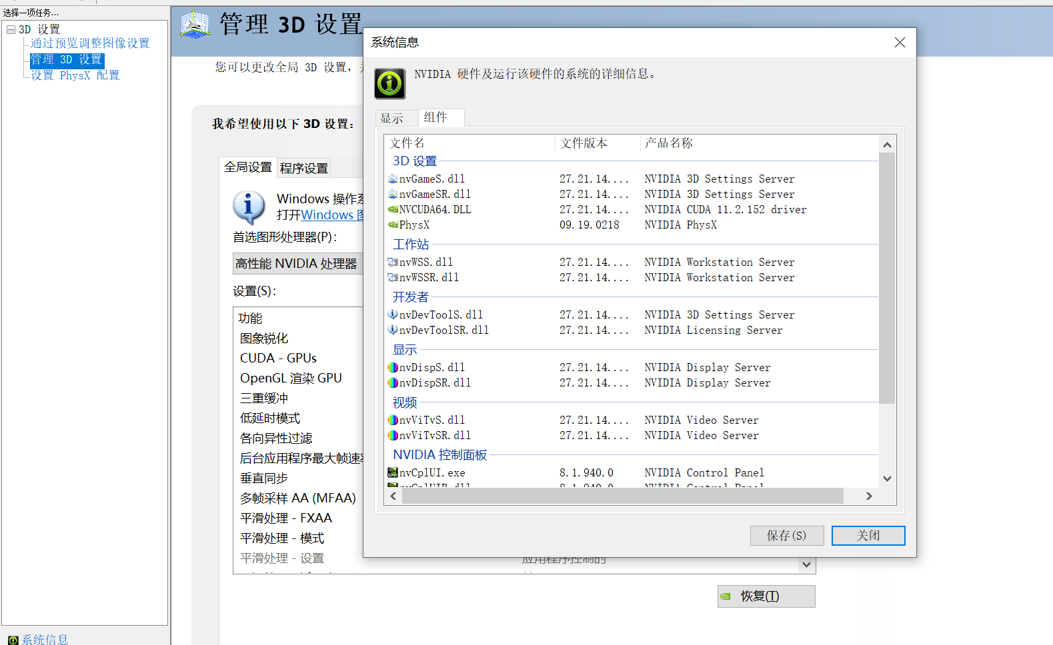Screen dimensions: 1053x645
Task: Click the 关闭 button
Action: pyautogui.click(x=868, y=536)
